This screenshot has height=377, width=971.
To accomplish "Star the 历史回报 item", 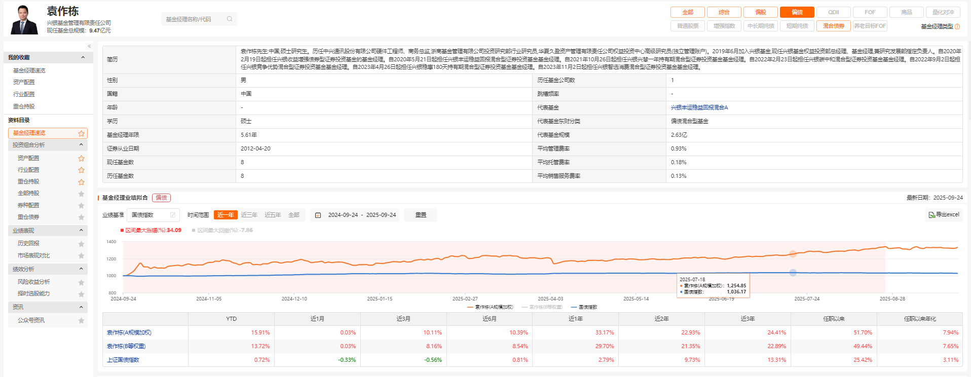I will tap(81, 244).
